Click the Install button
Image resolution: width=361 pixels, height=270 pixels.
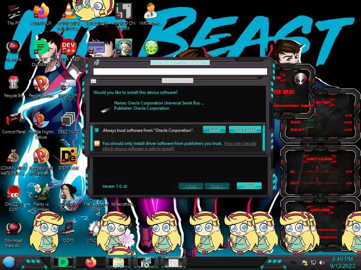point(214,129)
